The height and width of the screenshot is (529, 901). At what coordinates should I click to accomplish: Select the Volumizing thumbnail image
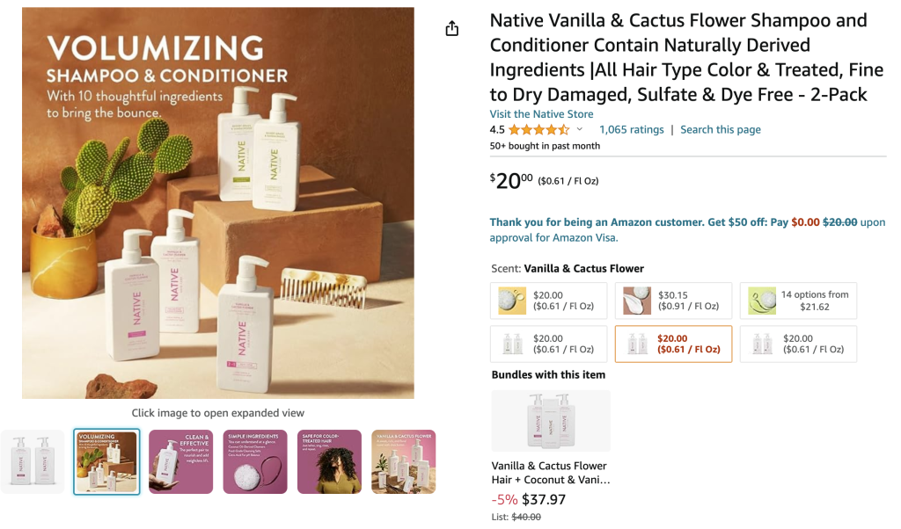click(106, 462)
